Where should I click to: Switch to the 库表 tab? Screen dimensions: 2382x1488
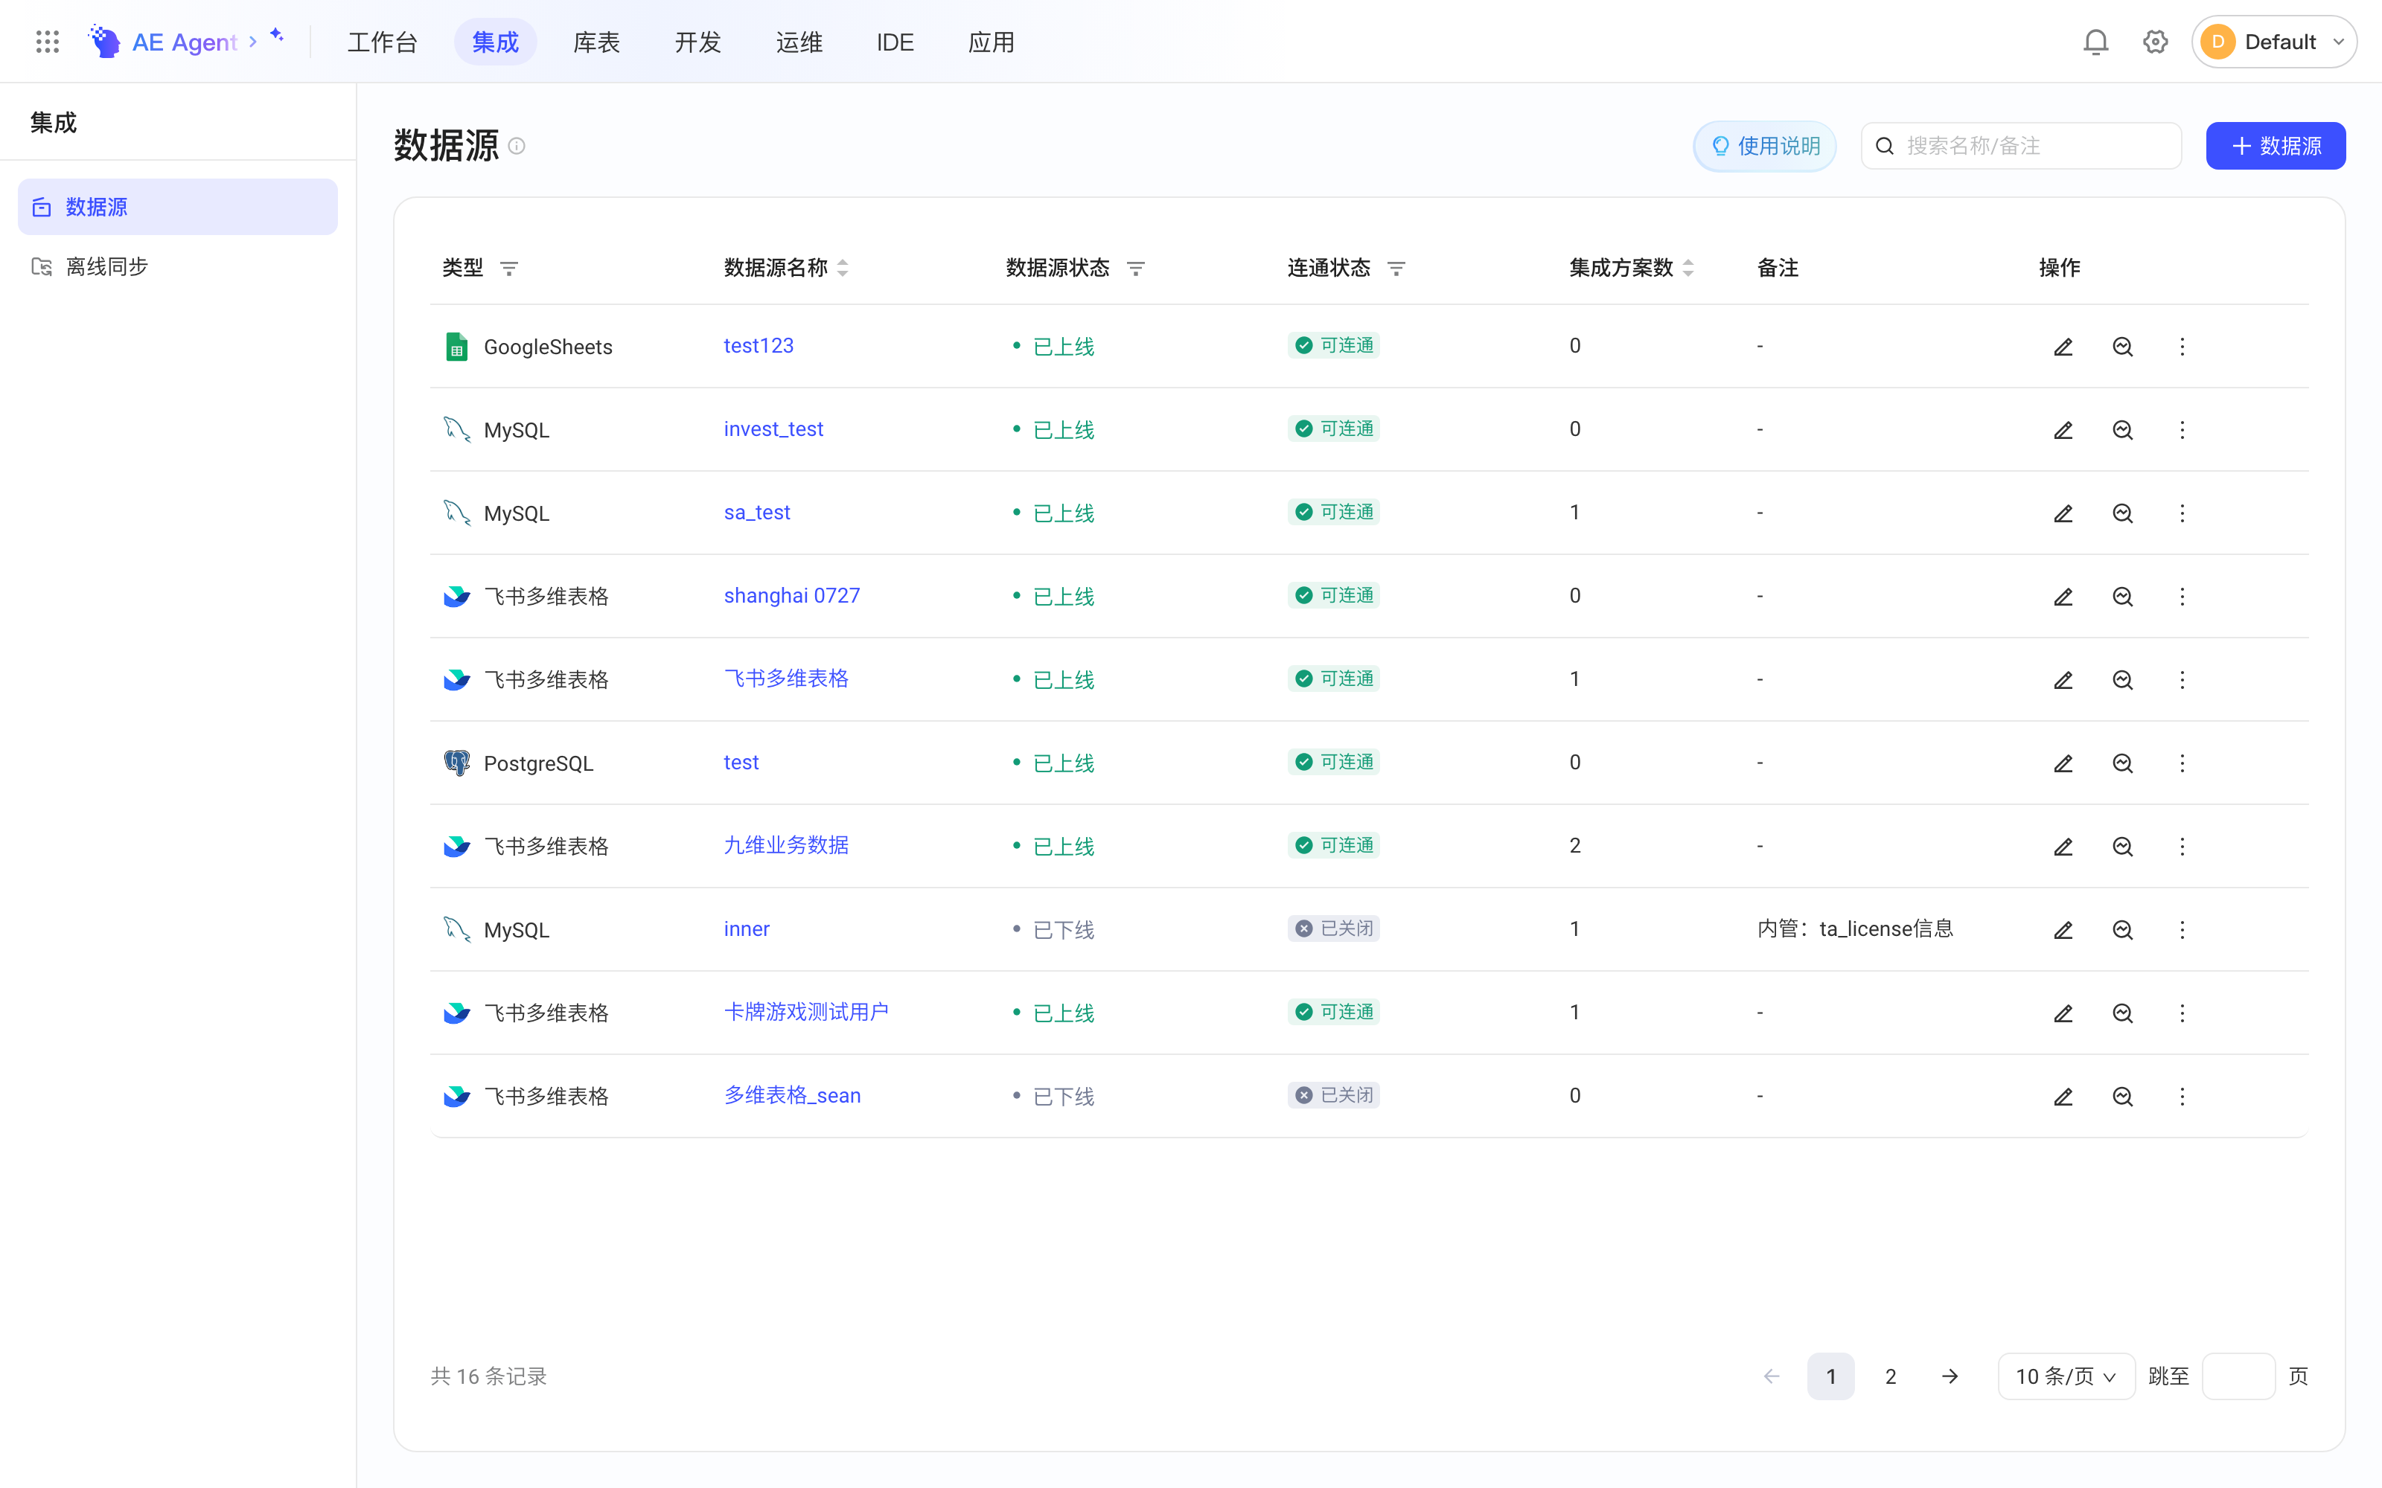pyautogui.click(x=596, y=42)
